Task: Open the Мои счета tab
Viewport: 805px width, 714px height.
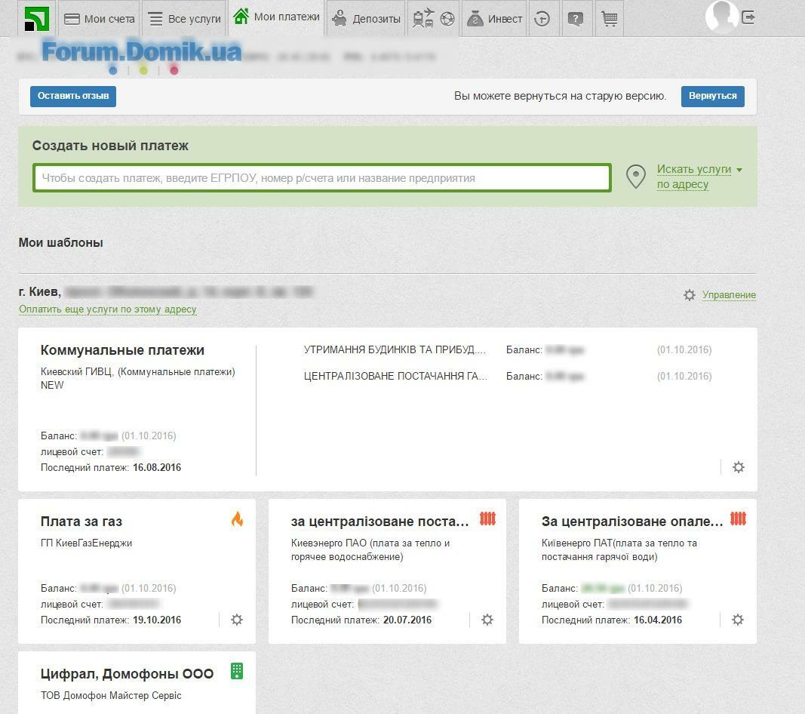Action: (100, 19)
